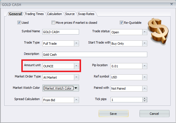Switch to the Trading Times tab
This screenshot has width=176, height=123.
click(x=34, y=14)
